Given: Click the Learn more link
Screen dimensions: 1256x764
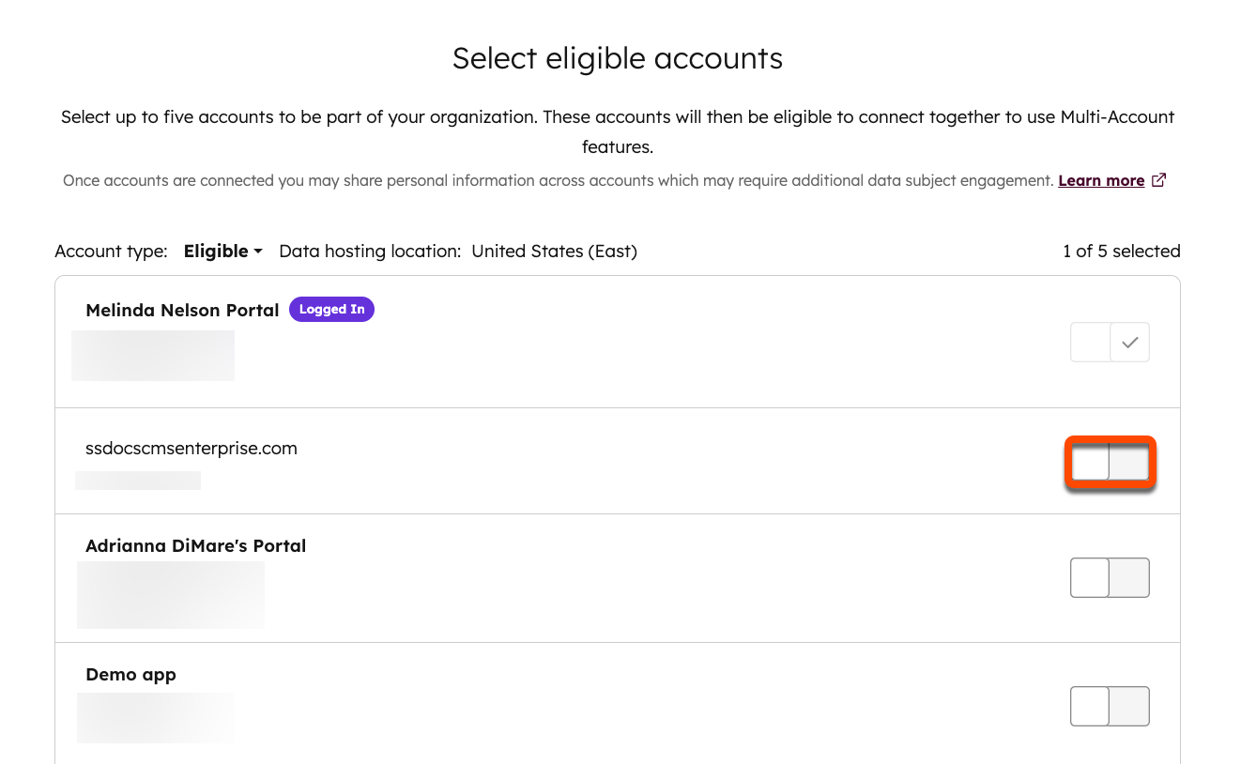Looking at the screenshot, I should coord(1101,179).
